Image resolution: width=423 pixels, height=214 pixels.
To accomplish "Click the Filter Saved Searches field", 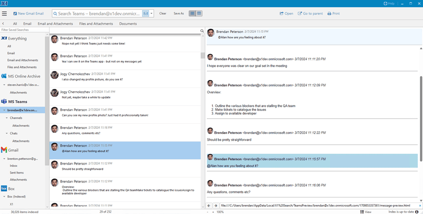I will pyautogui.click(x=23, y=30).
